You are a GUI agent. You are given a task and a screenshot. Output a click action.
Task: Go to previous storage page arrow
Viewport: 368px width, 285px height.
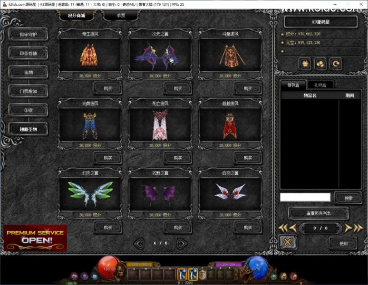click(x=293, y=227)
